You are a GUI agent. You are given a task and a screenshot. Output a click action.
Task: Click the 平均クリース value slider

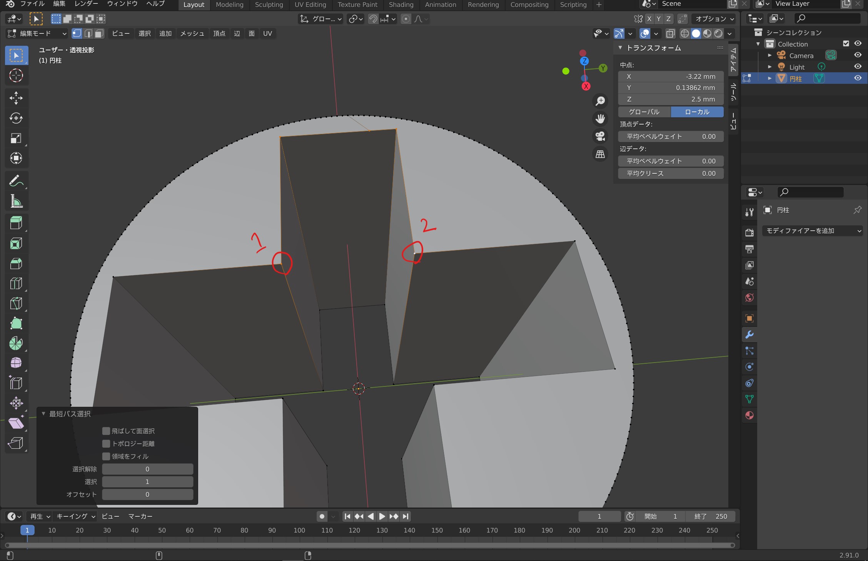point(671,173)
